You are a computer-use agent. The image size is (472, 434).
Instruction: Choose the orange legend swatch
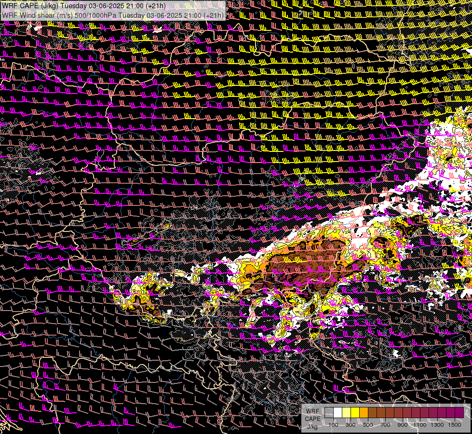tap(364, 413)
